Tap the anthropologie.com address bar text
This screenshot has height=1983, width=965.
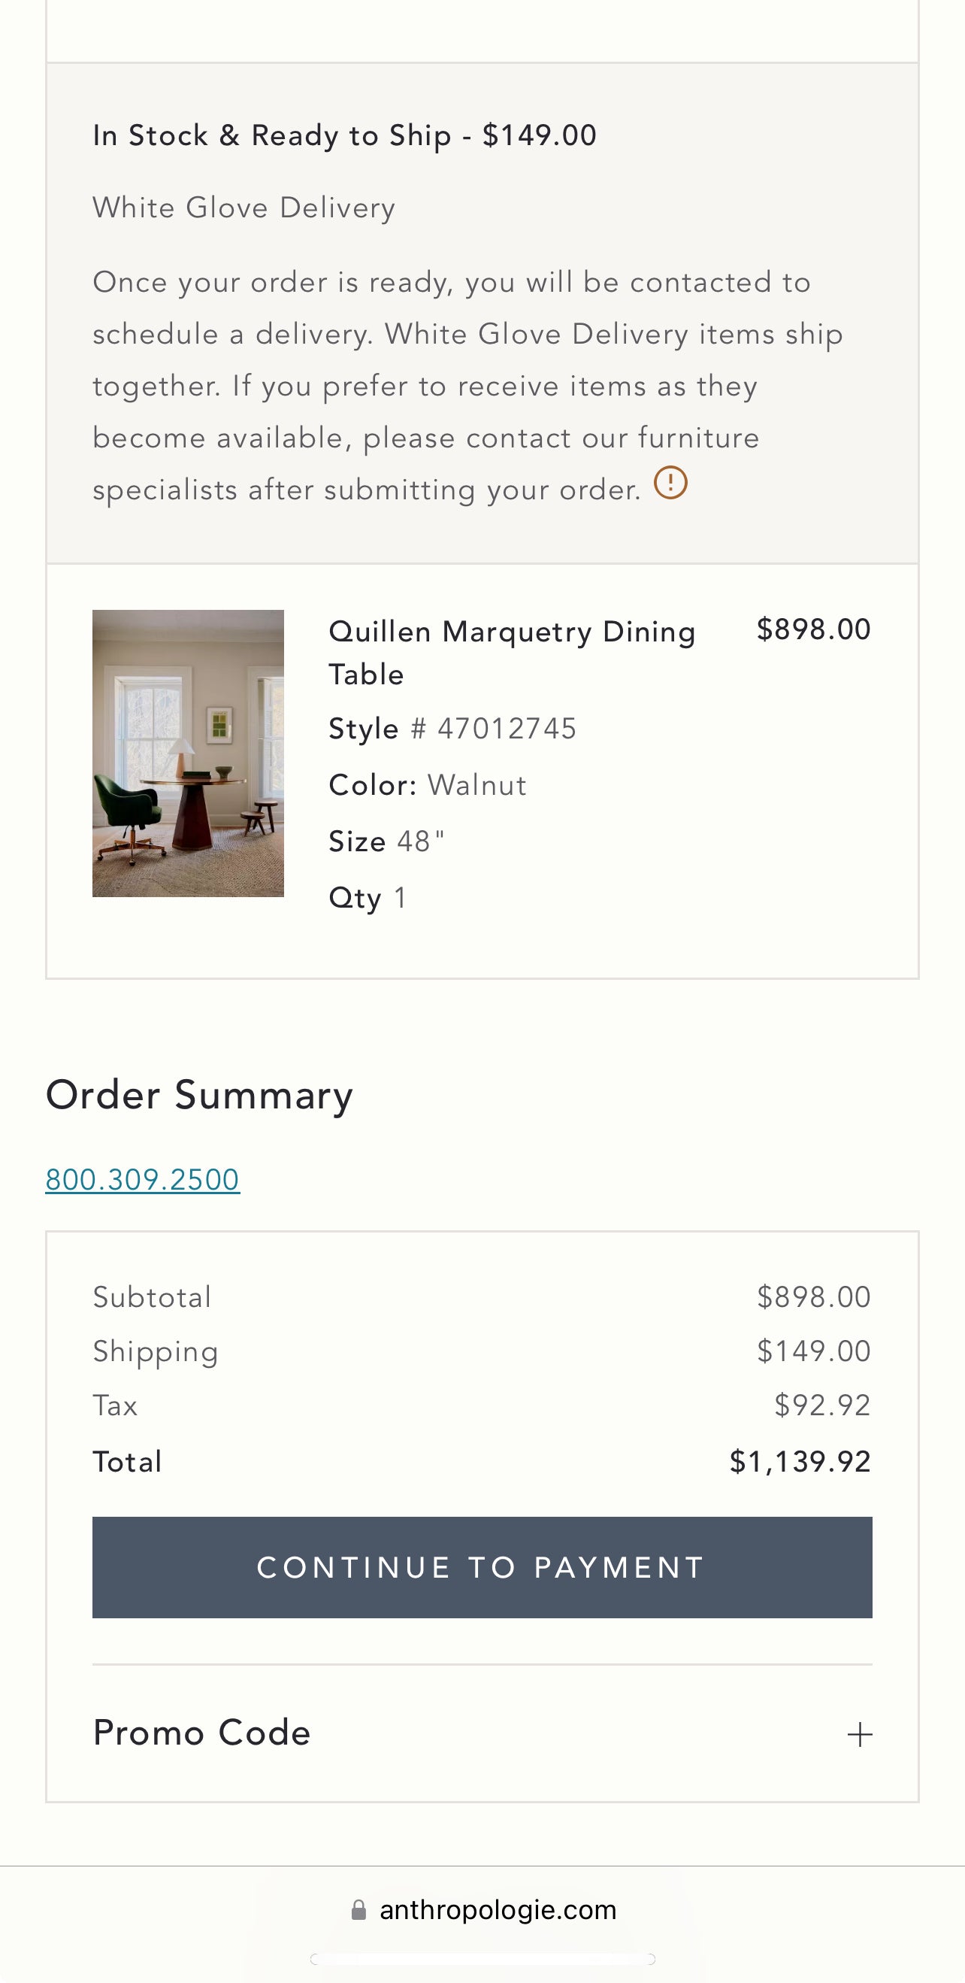tap(498, 1910)
